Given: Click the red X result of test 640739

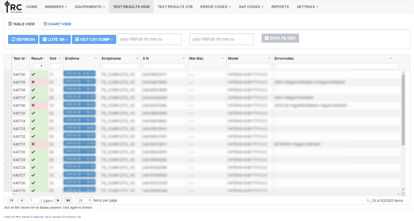Looking at the screenshot, I should (33, 82).
